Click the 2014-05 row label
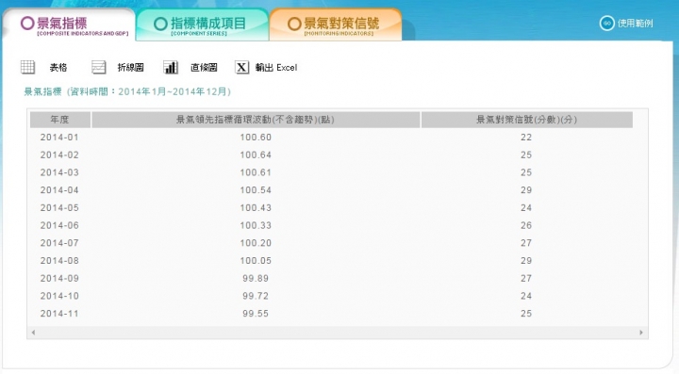Image resolution: width=679 pixels, height=374 pixels. point(59,208)
